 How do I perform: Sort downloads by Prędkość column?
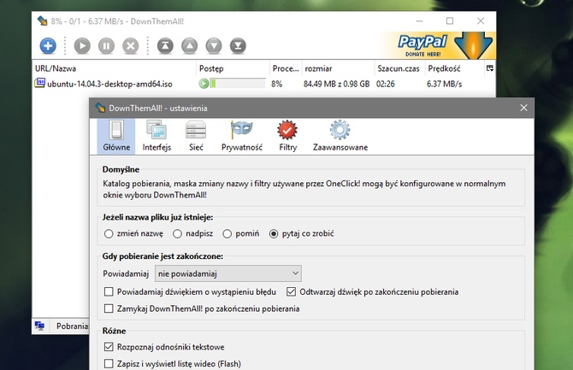pos(455,68)
